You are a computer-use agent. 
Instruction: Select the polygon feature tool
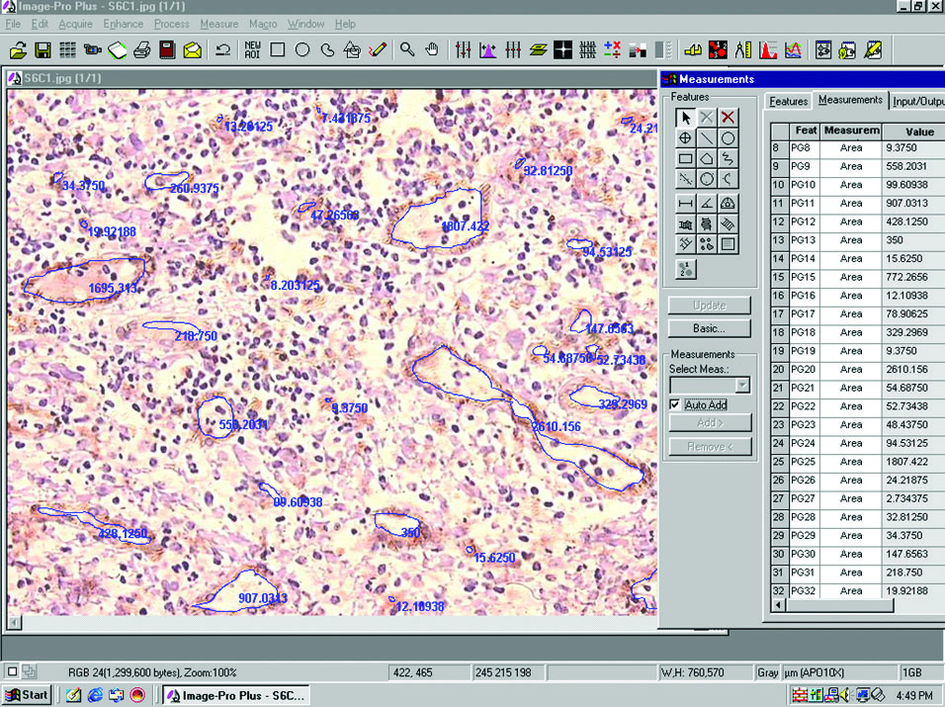pyautogui.click(x=707, y=159)
